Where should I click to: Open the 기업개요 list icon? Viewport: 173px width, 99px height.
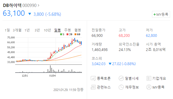149,78
